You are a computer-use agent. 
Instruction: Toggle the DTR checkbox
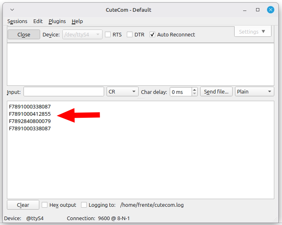(x=130, y=34)
